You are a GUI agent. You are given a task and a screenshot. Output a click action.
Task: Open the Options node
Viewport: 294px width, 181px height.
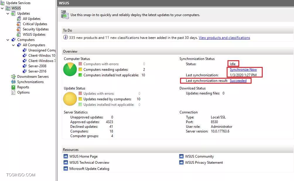[x=23, y=92]
